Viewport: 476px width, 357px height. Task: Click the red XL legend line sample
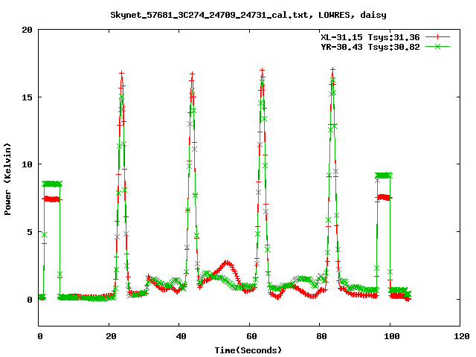pyautogui.click(x=437, y=37)
